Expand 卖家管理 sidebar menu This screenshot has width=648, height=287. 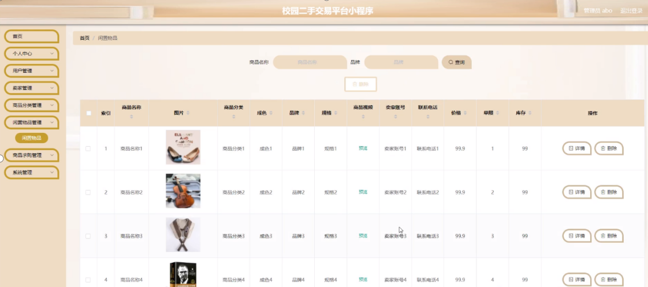(x=31, y=88)
